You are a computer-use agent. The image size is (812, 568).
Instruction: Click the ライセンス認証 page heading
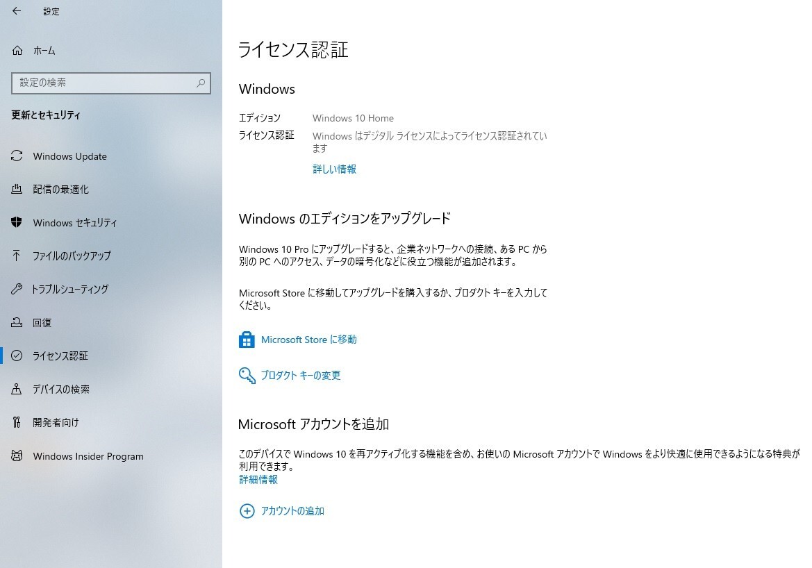[x=293, y=50]
